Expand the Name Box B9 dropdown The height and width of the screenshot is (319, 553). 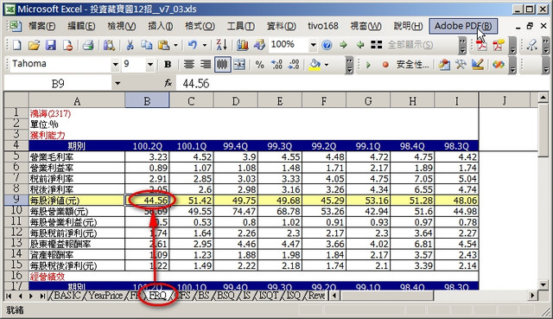(x=118, y=84)
